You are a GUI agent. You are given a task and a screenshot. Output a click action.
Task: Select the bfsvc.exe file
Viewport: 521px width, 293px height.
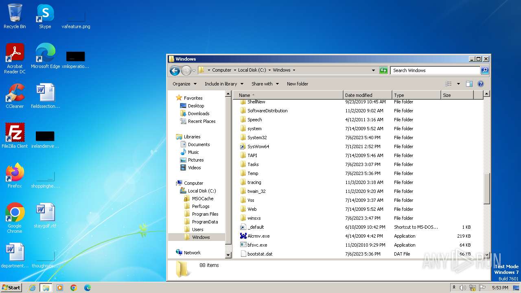(x=254, y=245)
